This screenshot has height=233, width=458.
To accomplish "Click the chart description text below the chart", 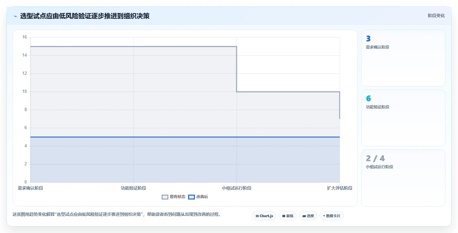I will 117,214.
